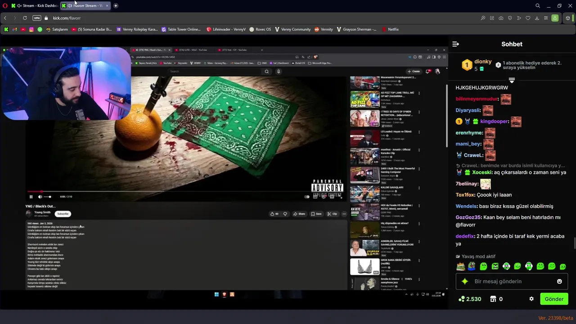Open the Table Tower Online bookmark
The height and width of the screenshot is (324, 576).
pyautogui.click(x=181, y=29)
